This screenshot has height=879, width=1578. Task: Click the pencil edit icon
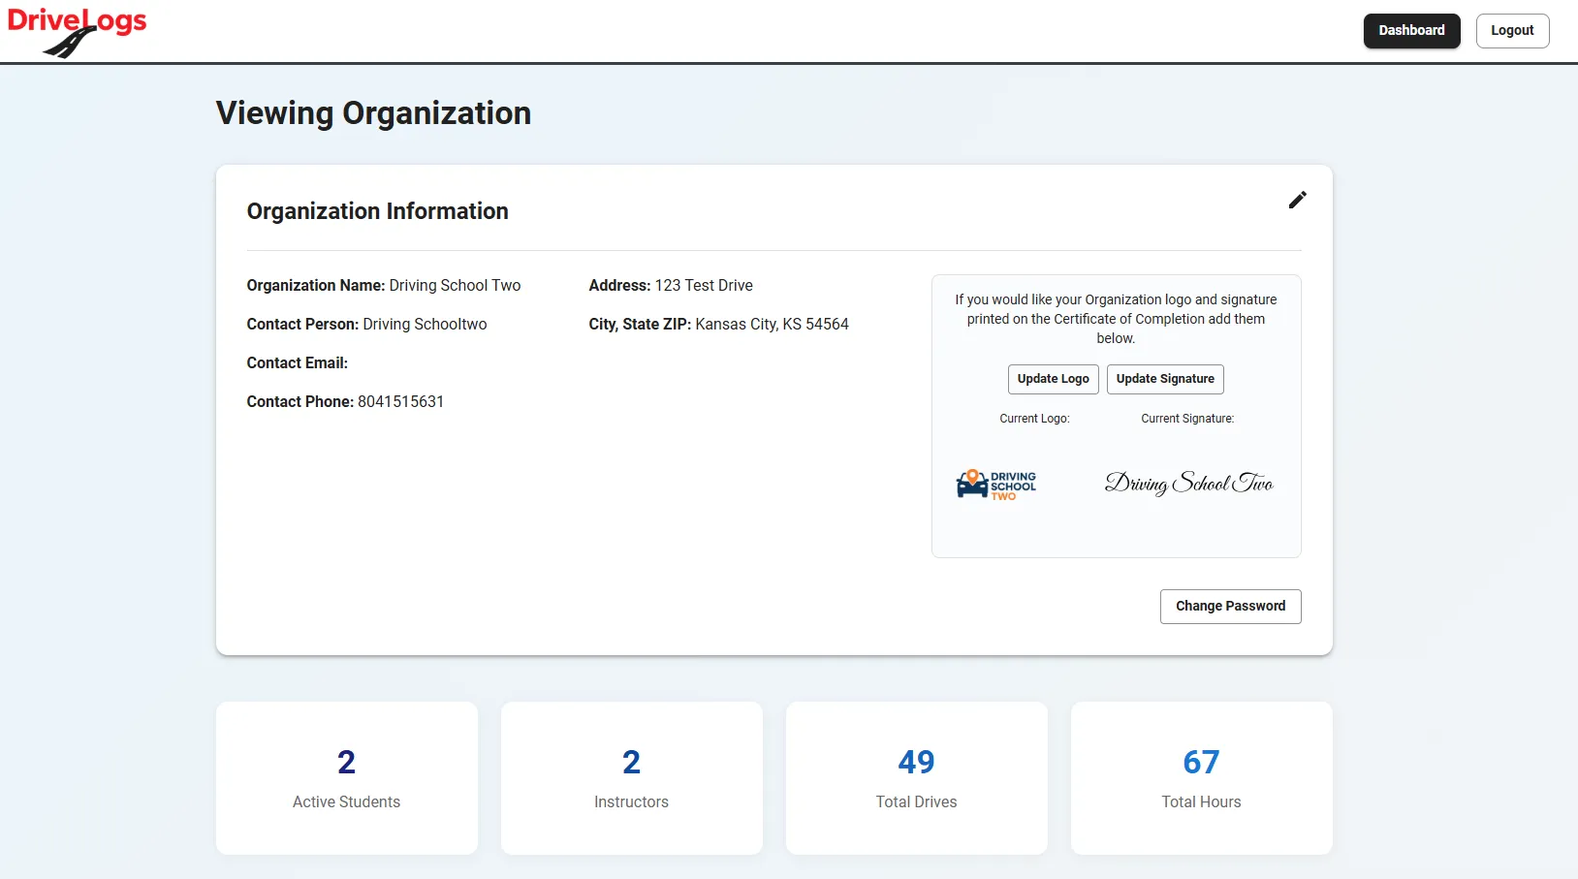click(x=1297, y=200)
